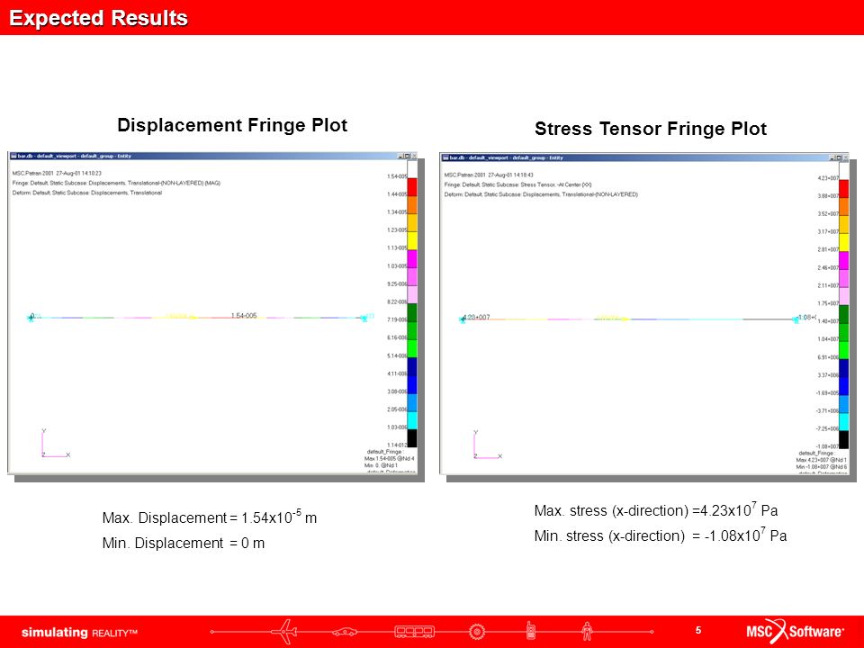Click the Displacement Fringe Plot screenshot thumbnail
The image size is (864, 648).
212,312
